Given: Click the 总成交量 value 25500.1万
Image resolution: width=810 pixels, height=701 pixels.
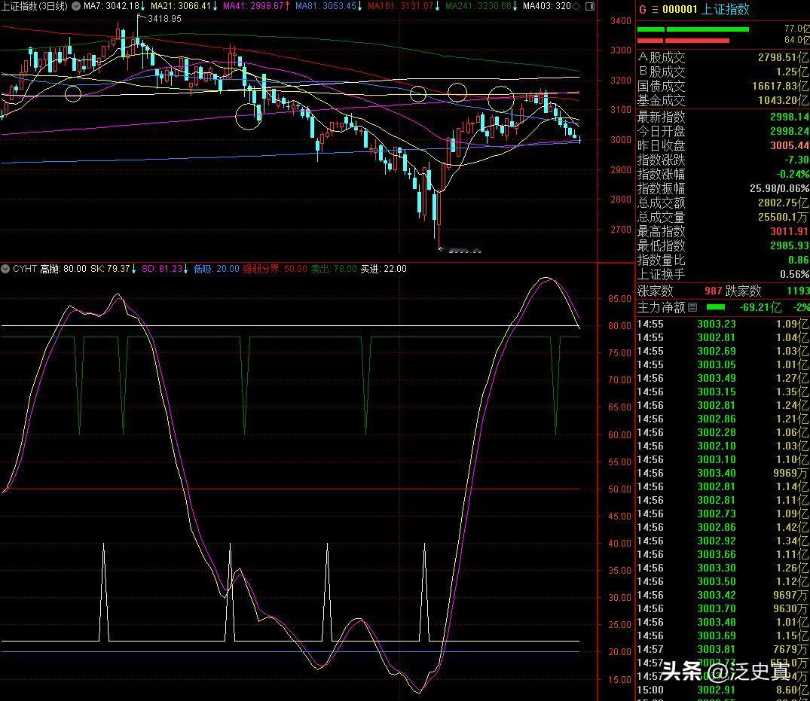Looking at the screenshot, I should 783,218.
